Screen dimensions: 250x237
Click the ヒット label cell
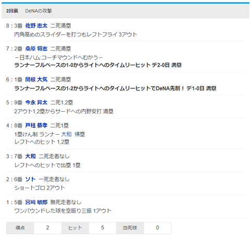[x=75, y=228]
